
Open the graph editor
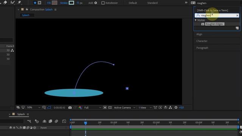pos(64,121)
